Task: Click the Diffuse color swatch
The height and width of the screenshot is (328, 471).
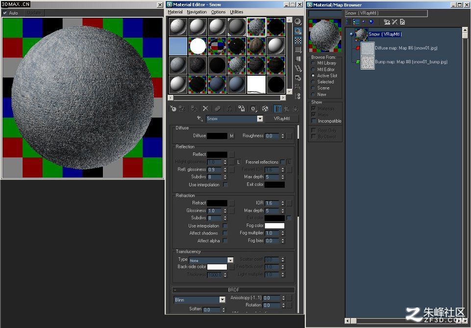Action: [x=217, y=136]
